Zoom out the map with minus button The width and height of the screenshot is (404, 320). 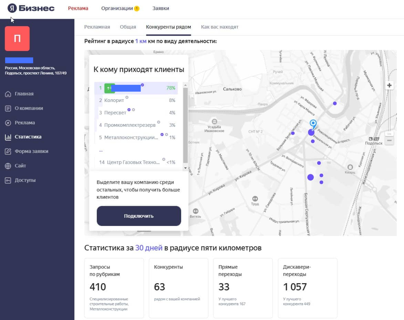point(389,140)
